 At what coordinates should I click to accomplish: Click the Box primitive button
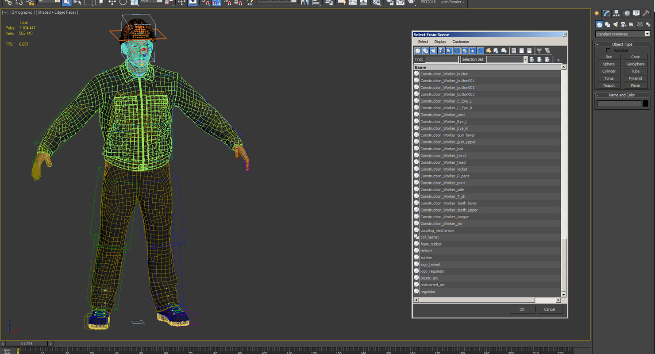pos(609,57)
